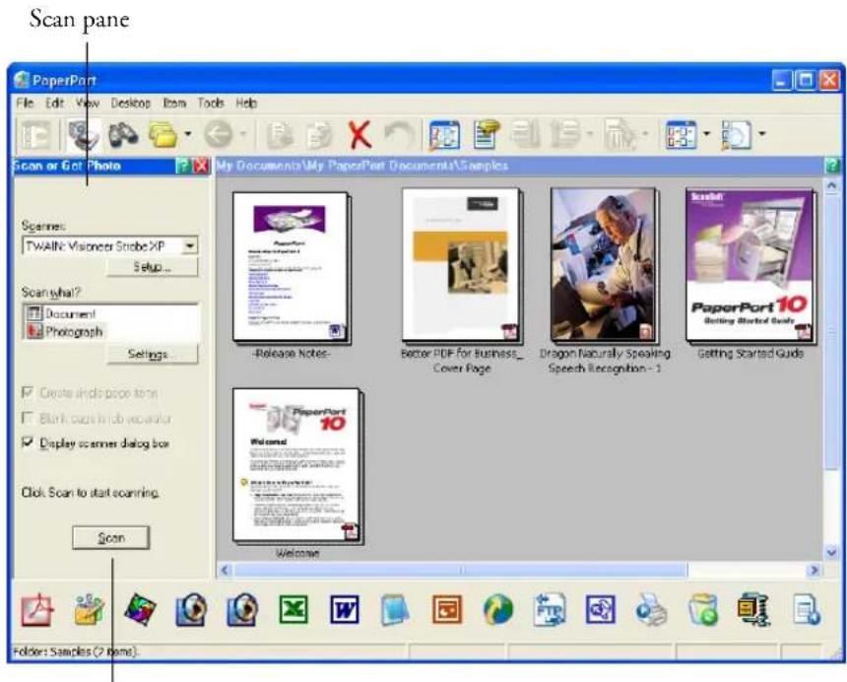Open the Help menu
847x682 pixels.
(246, 102)
